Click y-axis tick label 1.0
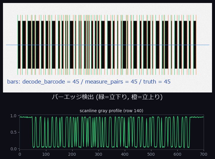Screen dimensions: 215x159 coord(13,116)
